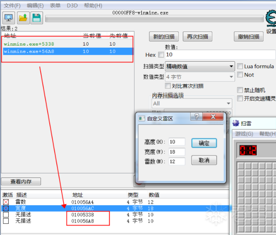Image resolution: width=276 pixels, height=235 pixels.
Task: Click the 新的扫描 button
Action: point(164,36)
